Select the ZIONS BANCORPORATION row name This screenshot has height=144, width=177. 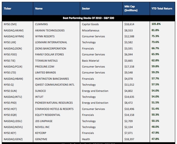[51, 49]
